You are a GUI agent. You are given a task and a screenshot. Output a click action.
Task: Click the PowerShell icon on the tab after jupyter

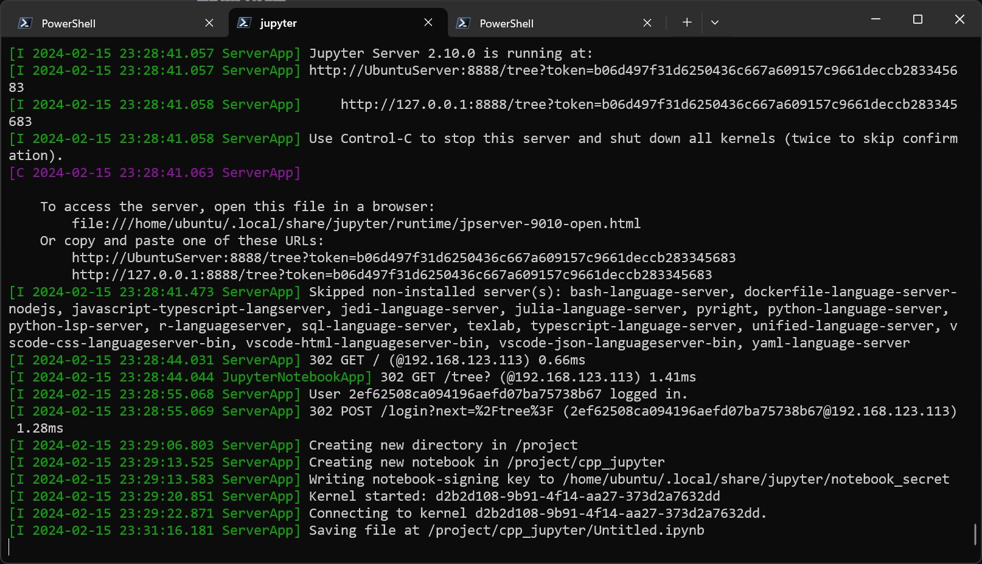(463, 23)
